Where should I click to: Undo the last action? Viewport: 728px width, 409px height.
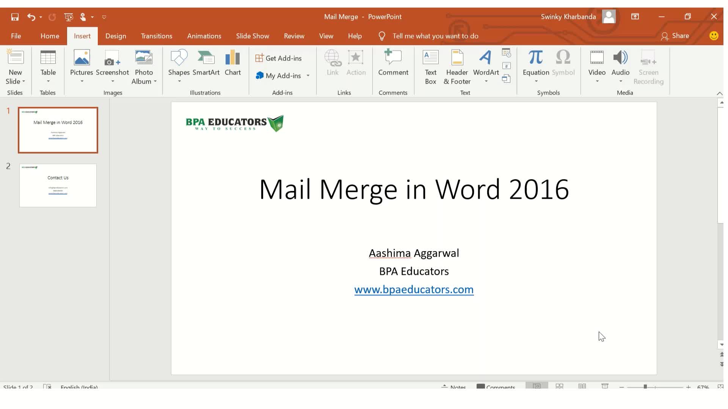tap(31, 17)
